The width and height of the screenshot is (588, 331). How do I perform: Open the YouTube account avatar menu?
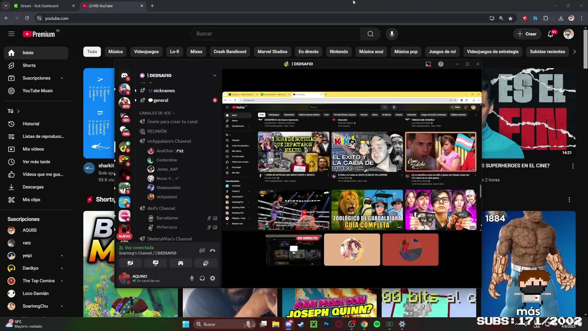tap(569, 34)
